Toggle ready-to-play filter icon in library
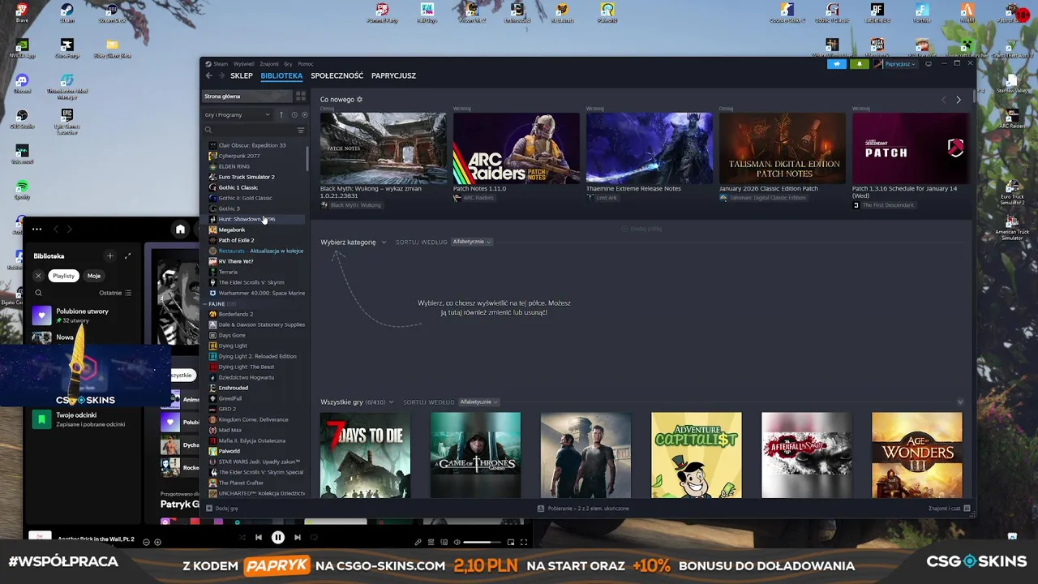Viewport: 1038px width, 584px height. pyautogui.click(x=304, y=115)
